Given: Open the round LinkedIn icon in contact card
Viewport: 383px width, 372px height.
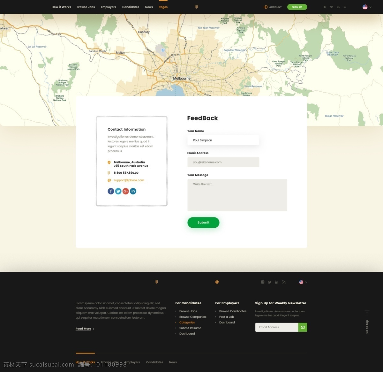Looking at the screenshot, I should (133, 191).
